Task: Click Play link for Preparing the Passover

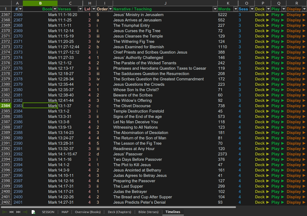Action: [278, 181]
